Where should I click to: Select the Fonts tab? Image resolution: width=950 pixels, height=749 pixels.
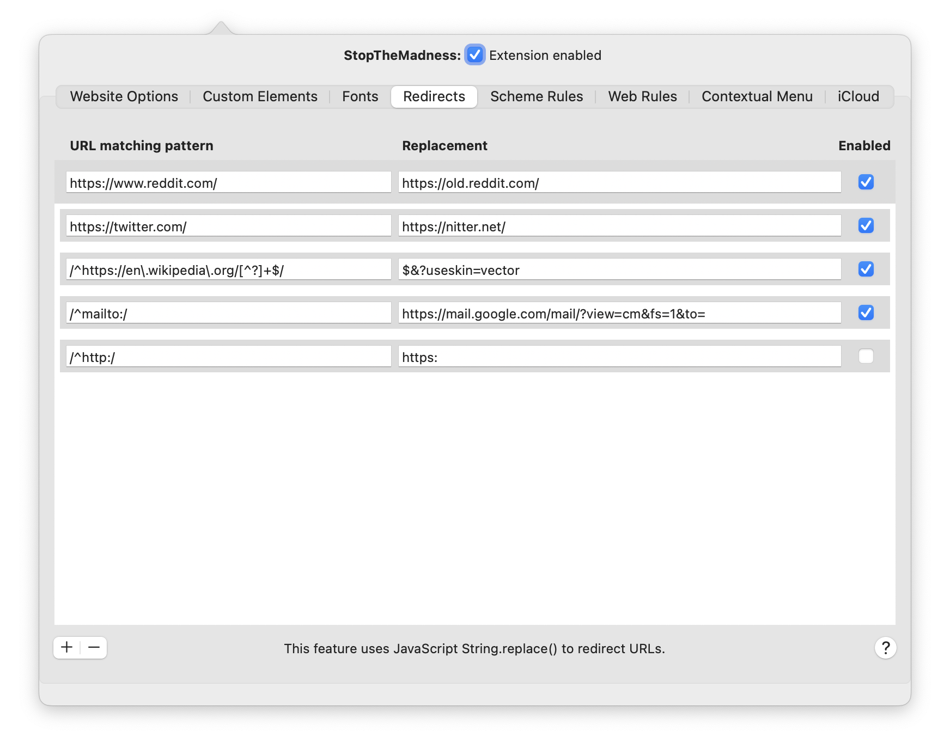[360, 96]
